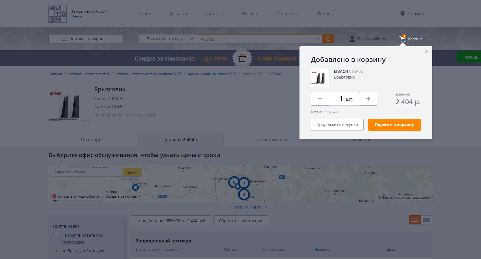Open the Новости menu item
This screenshot has height=259, width=481.
pyautogui.click(x=250, y=14)
